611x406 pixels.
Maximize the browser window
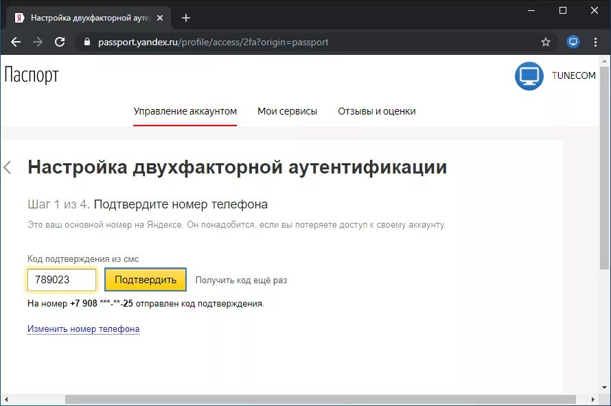(563, 10)
